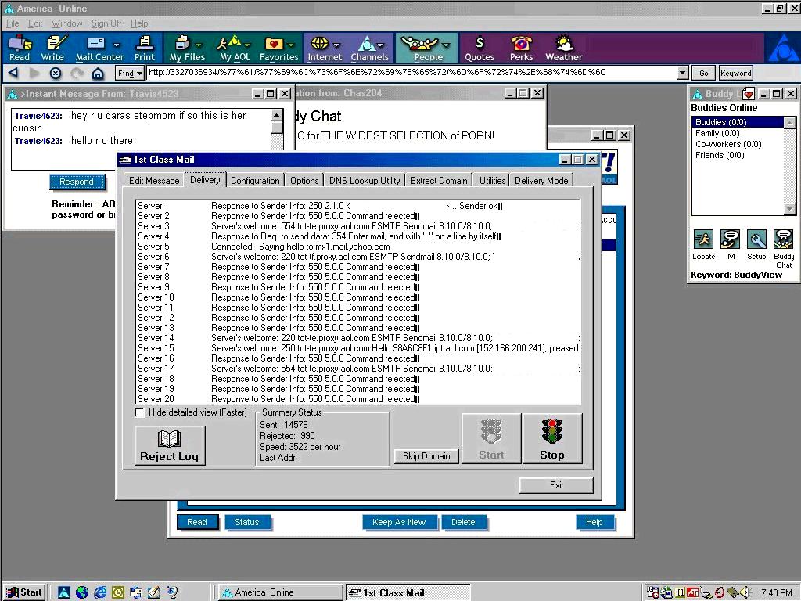The image size is (801, 601).
Task: Open the Sign Off menu
Action: pos(106,23)
